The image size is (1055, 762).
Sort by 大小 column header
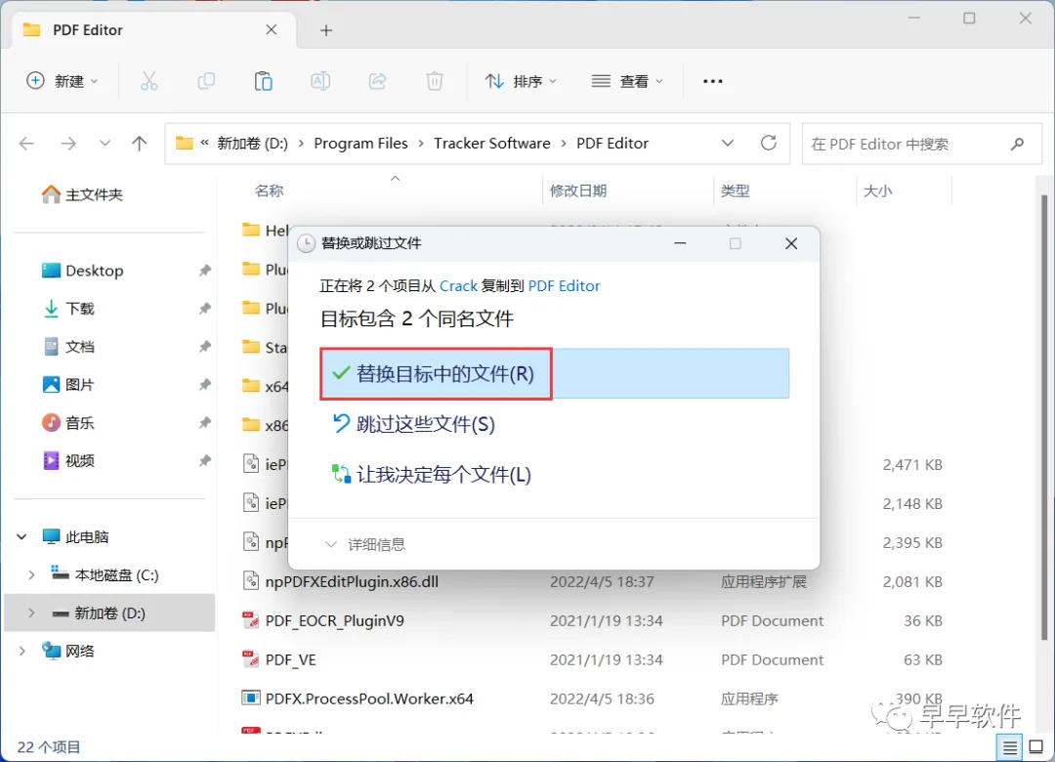(877, 191)
